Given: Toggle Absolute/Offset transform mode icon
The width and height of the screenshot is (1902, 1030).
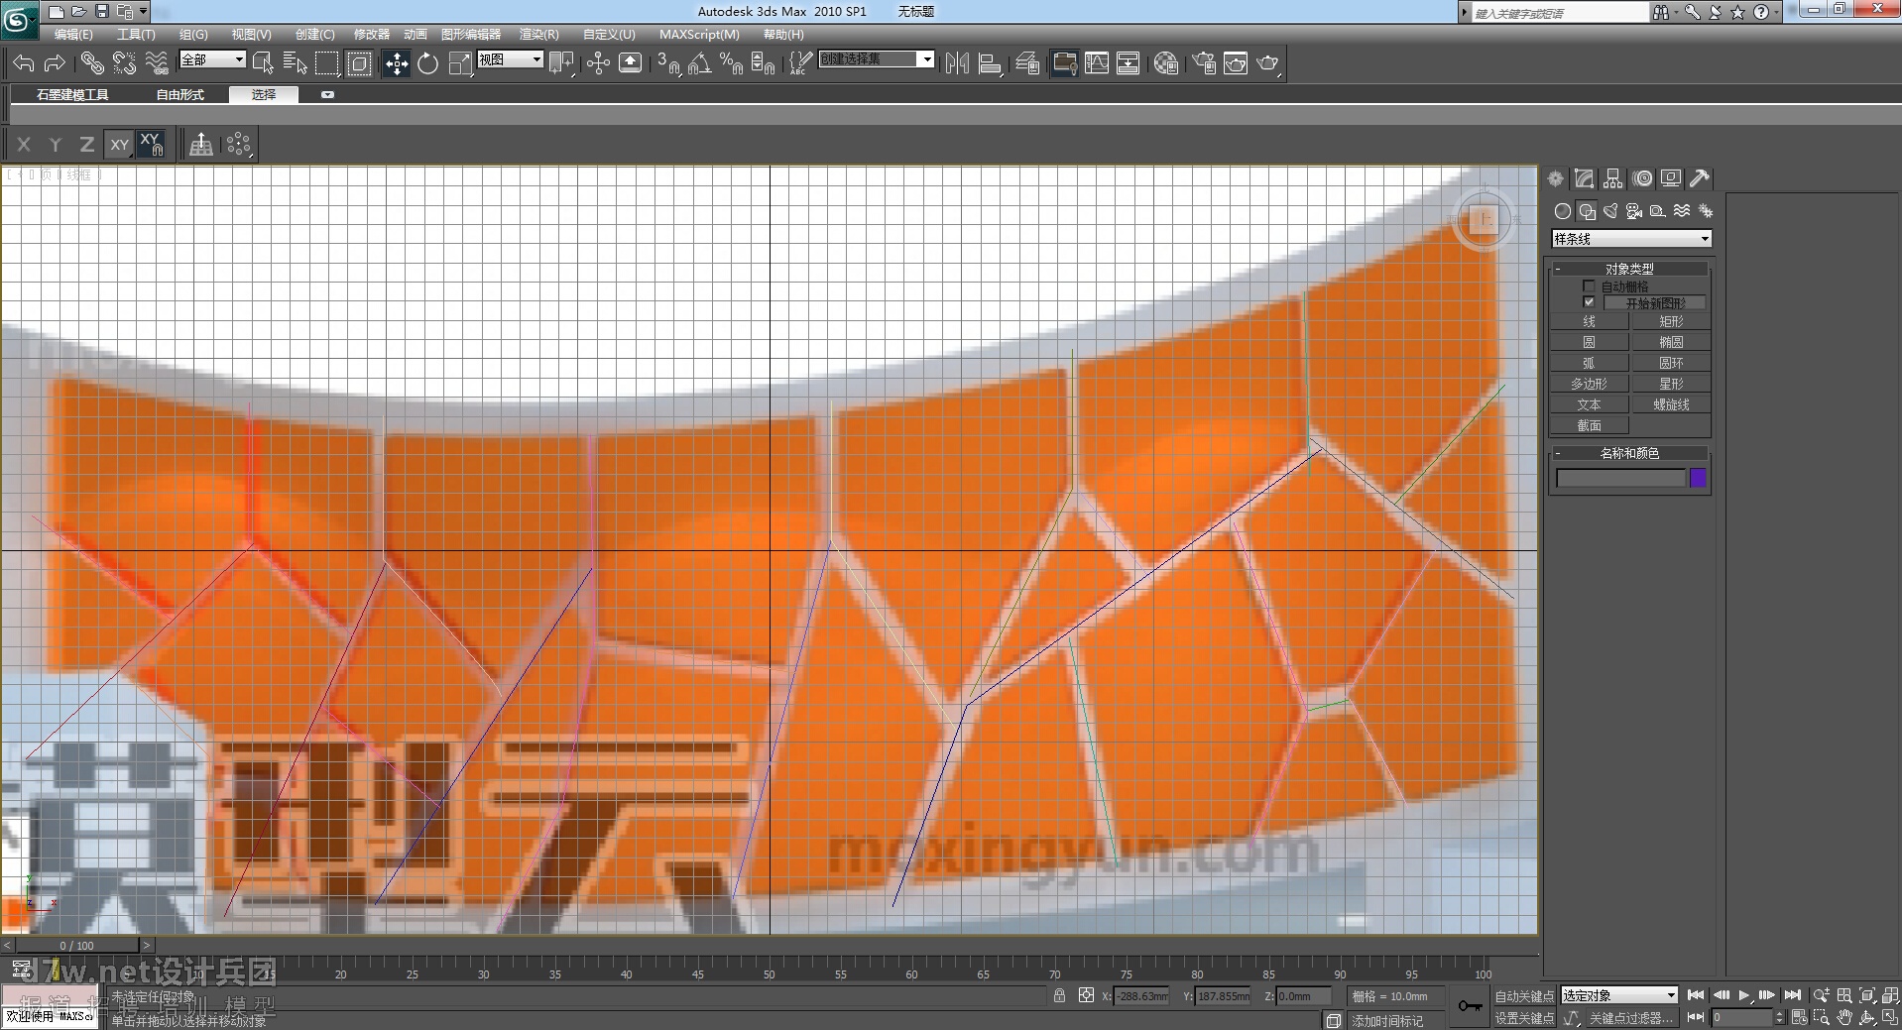Looking at the screenshot, I should (x=1086, y=995).
